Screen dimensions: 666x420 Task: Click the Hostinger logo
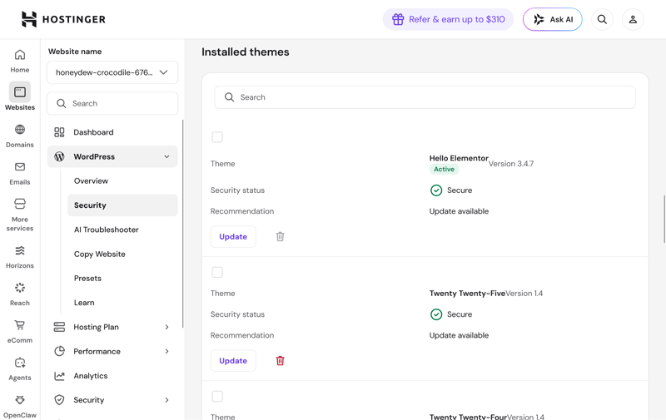(x=63, y=19)
